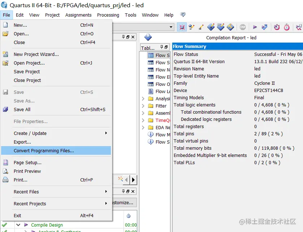
Task: Close the Project Navigator panel
Action: point(133,37)
